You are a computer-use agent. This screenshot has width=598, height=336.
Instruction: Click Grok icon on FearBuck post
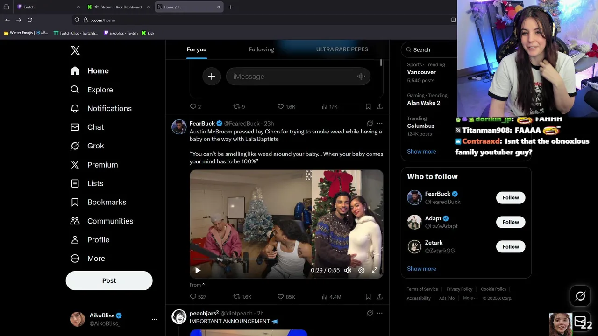click(x=370, y=123)
